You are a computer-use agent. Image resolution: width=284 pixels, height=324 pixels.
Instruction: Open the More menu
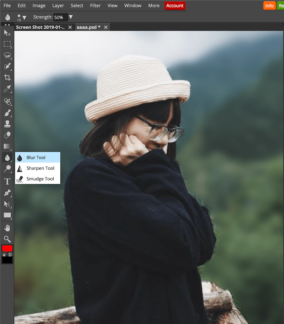[154, 6]
